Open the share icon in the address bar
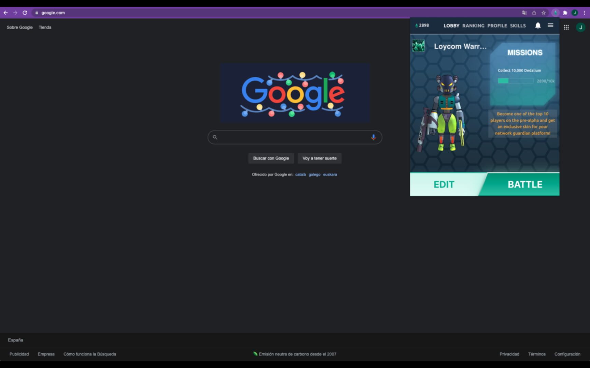 [534, 13]
